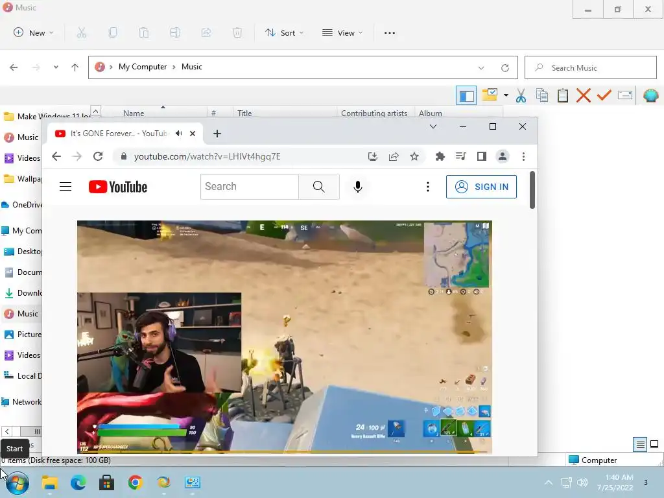This screenshot has height=498, width=664.
Task: Click the YouTube logo
Action: (118, 187)
